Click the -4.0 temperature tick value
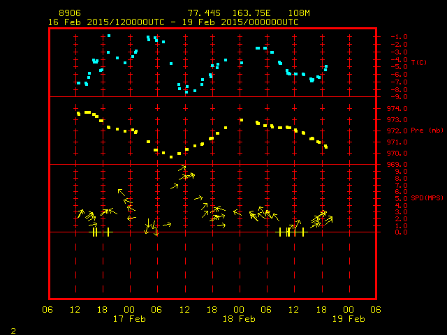 click(x=399, y=59)
